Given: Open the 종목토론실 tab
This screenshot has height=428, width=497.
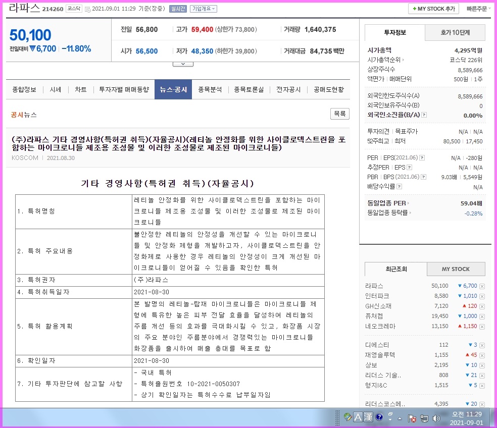Looking at the screenshot, I should [249, 90].
